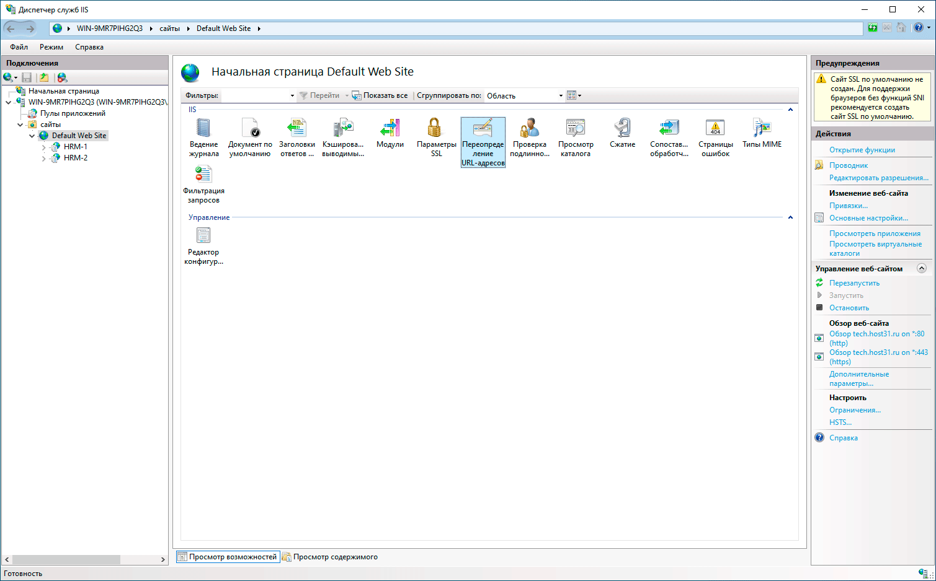Open Дополнительные параметры... link
Screen dimensions: 936x581
click(x=859, y=378)
